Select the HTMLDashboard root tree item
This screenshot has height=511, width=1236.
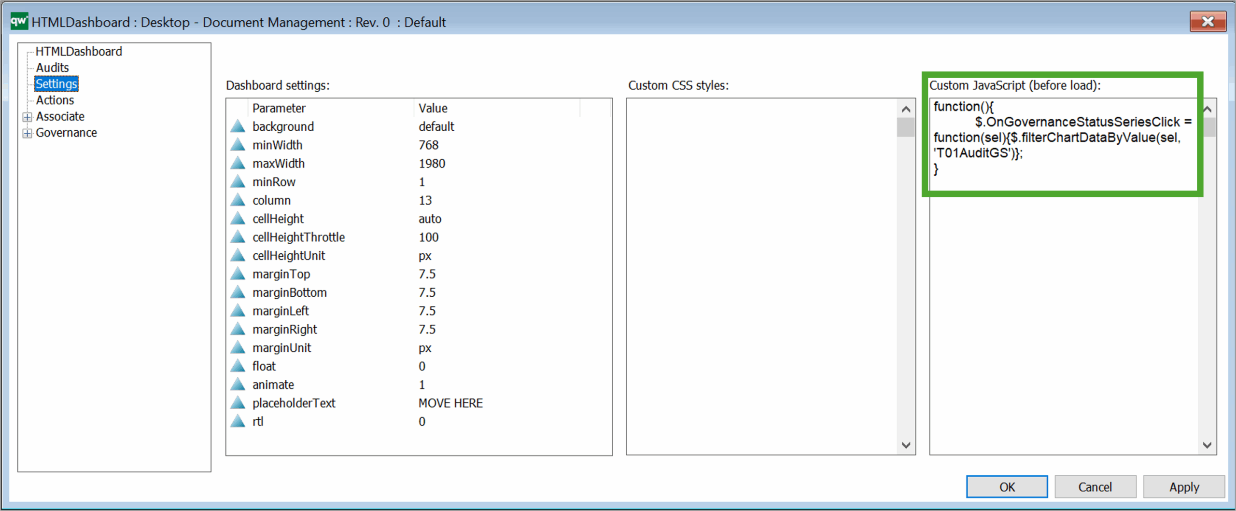point(78,51)
